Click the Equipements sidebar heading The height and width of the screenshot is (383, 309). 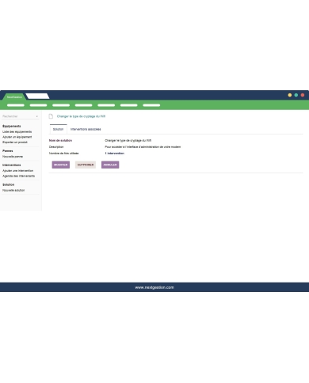(12, 126)
